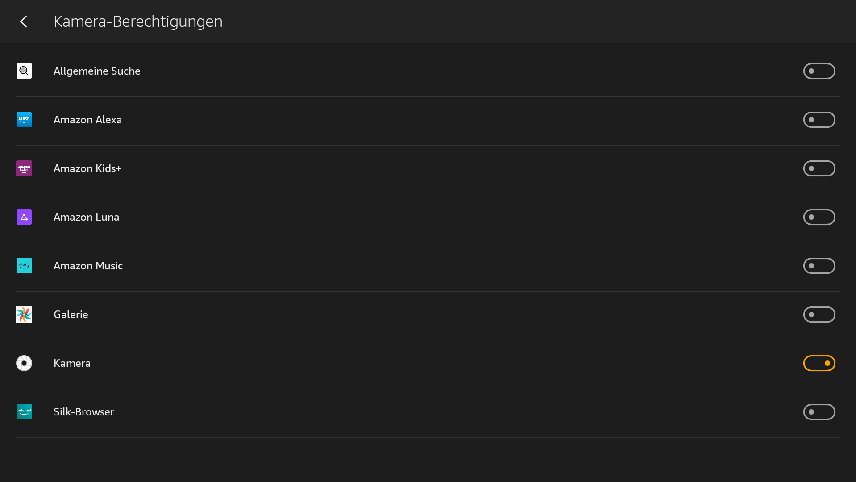The image size is (856, 482).
Task: Select the Amazon Luna list label
Action: [86, 217]
